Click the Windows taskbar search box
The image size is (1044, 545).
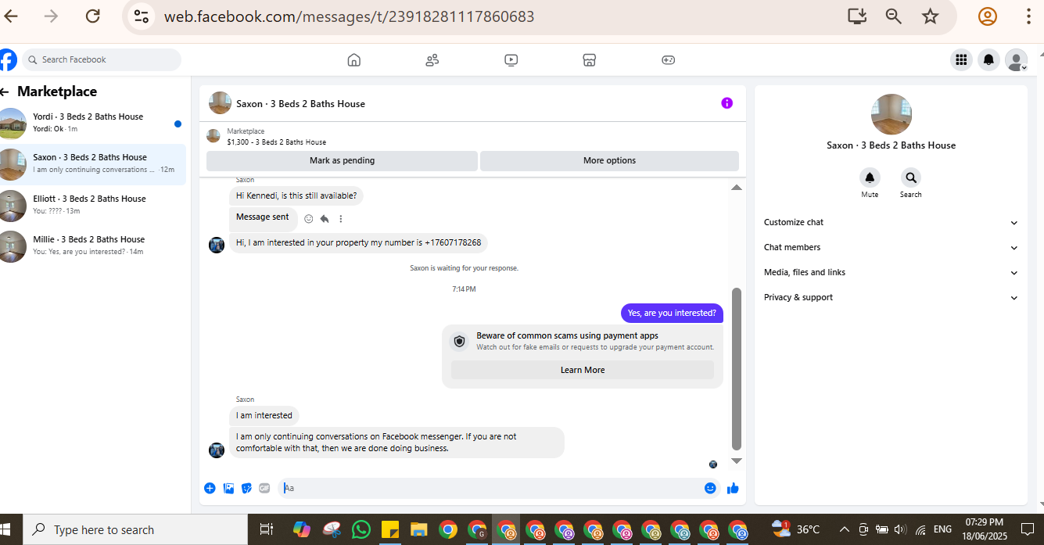coord(135,529)
